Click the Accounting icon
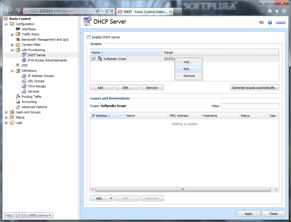This screenshot has width=291, height=222. (x=18, y=102)
